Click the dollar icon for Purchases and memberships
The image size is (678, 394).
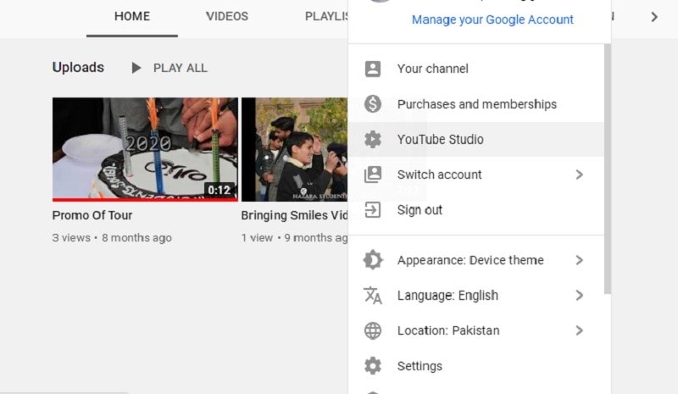point(373,104)
